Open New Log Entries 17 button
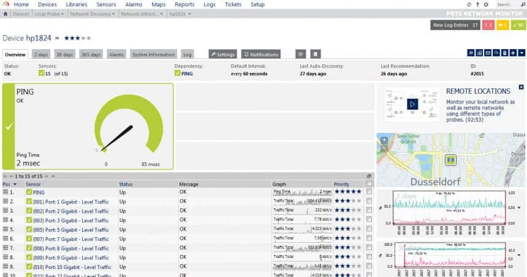 point(455,25)
